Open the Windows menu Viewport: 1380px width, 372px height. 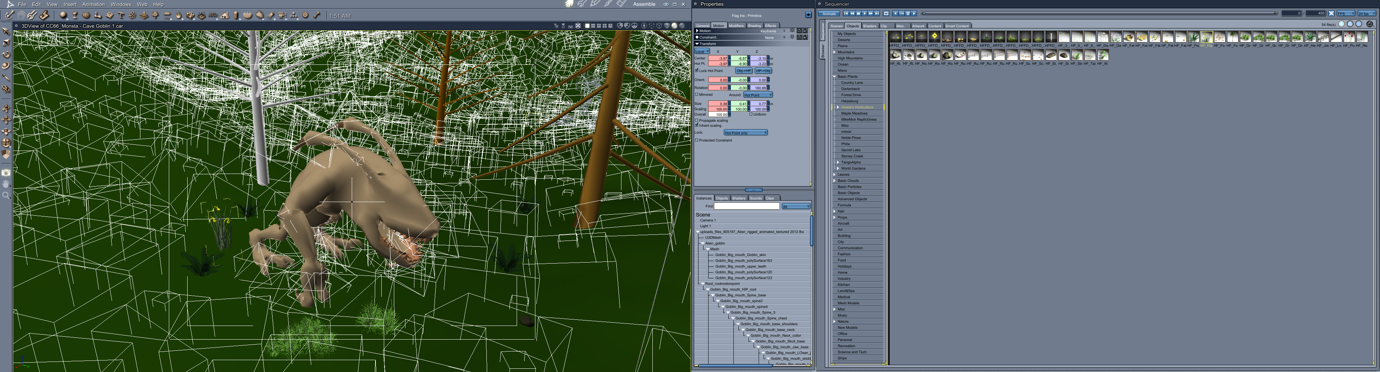click(x=121, y=4)
